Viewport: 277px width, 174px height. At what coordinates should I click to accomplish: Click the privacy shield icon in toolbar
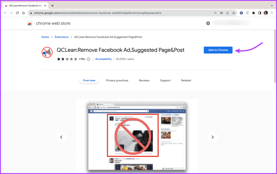[x=248, y=13]
